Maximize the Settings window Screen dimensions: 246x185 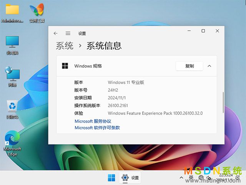203,31
